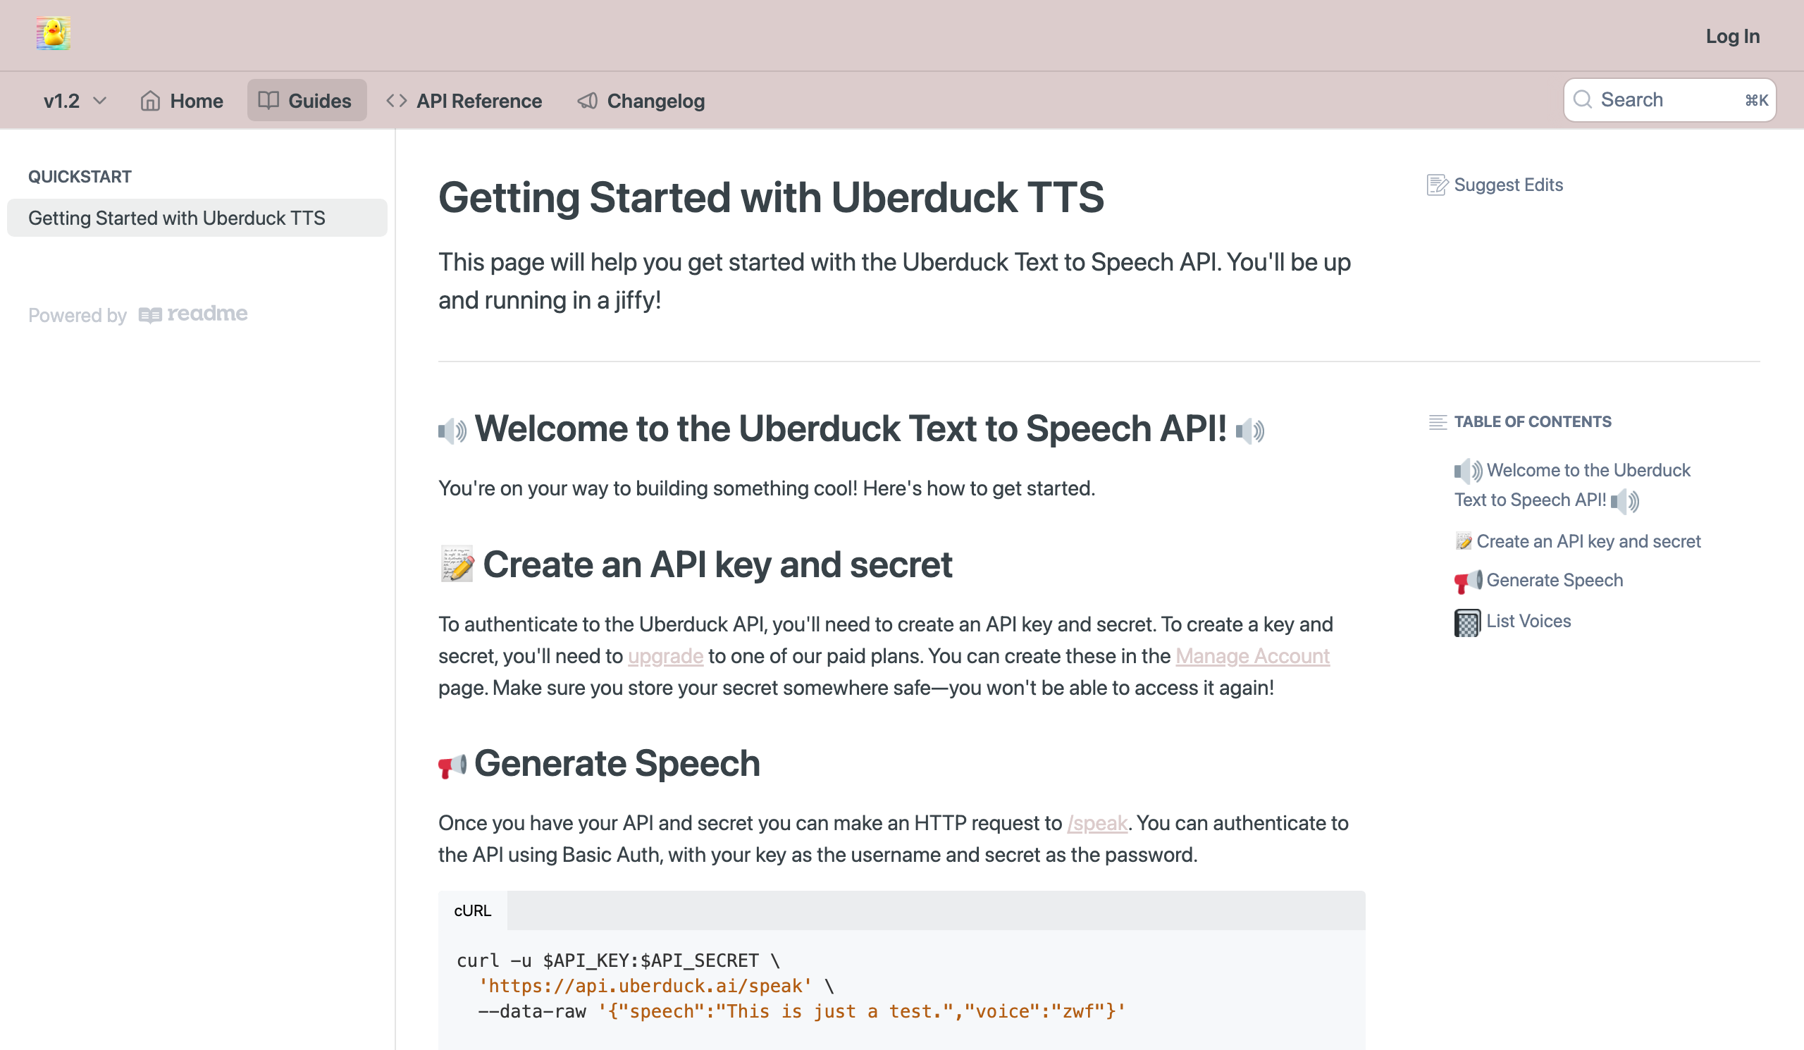Screen dimensions: 1804x1050
Task: Click the Home house icon
Action: 150,101
